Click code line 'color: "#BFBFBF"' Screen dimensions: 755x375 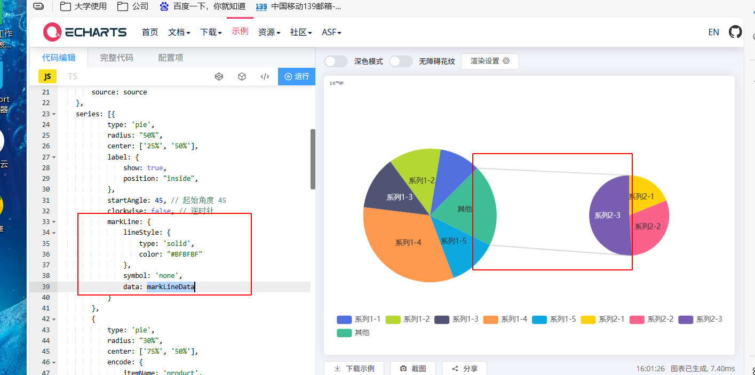pyautogui.click(x=171, y=254)
